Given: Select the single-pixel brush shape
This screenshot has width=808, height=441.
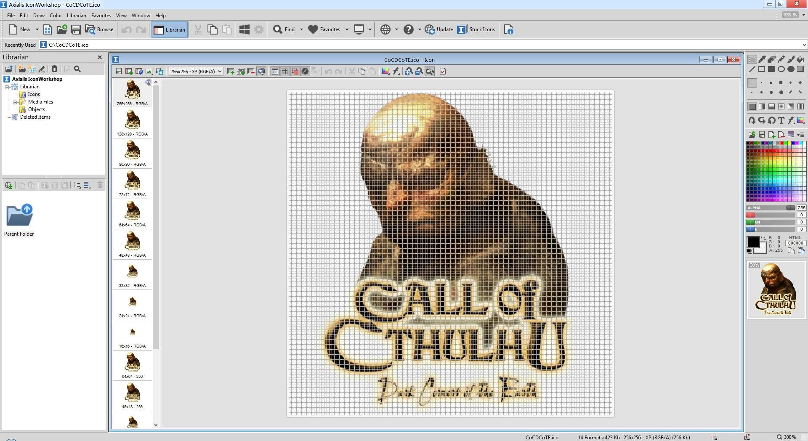Looking at the screenshot, I should pyautogui.click(x=752, y=83).
